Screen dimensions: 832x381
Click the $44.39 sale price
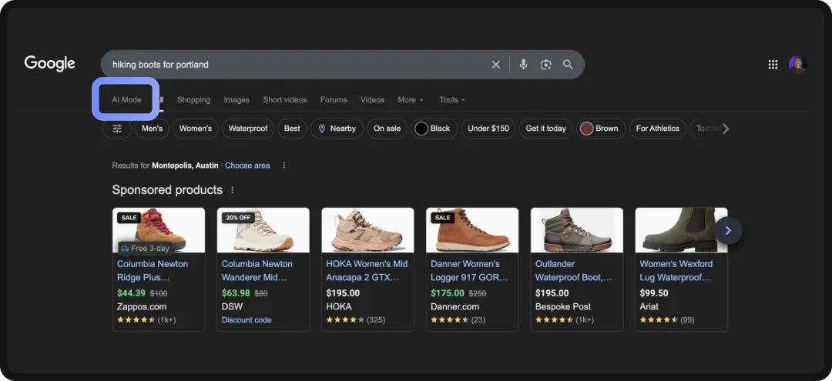click(x=131, y=293)
